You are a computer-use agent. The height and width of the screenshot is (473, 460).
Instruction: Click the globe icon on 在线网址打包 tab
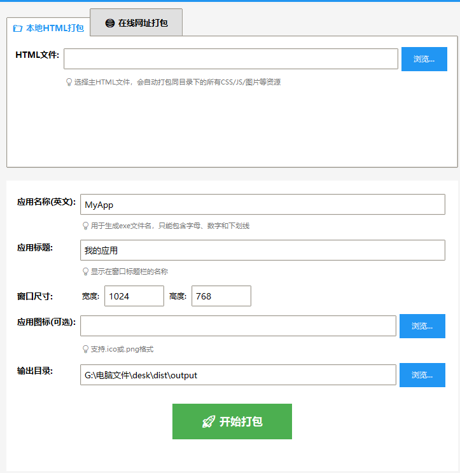(110, 23)
